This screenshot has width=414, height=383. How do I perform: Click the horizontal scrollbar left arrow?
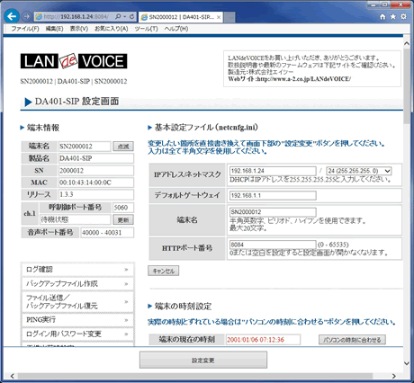(12, 376)
